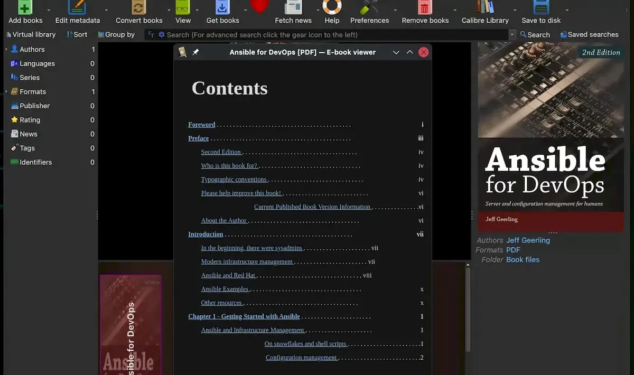Open the Edit metadata tool
Screen dimensions: 634x375
click(77, 7)
